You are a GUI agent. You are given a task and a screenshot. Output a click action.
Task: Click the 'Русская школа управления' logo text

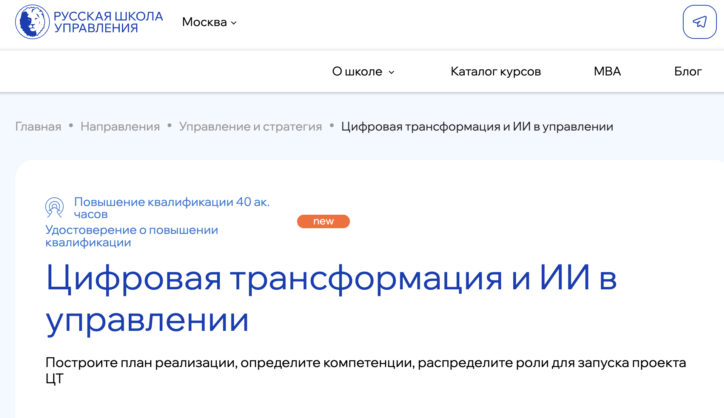point(108,22)
